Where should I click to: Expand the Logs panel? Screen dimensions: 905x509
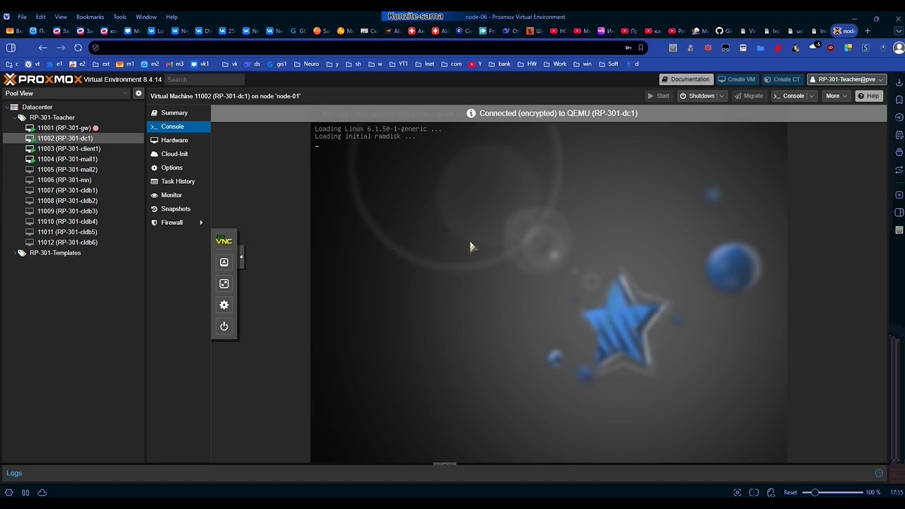(x=14, y=473)
